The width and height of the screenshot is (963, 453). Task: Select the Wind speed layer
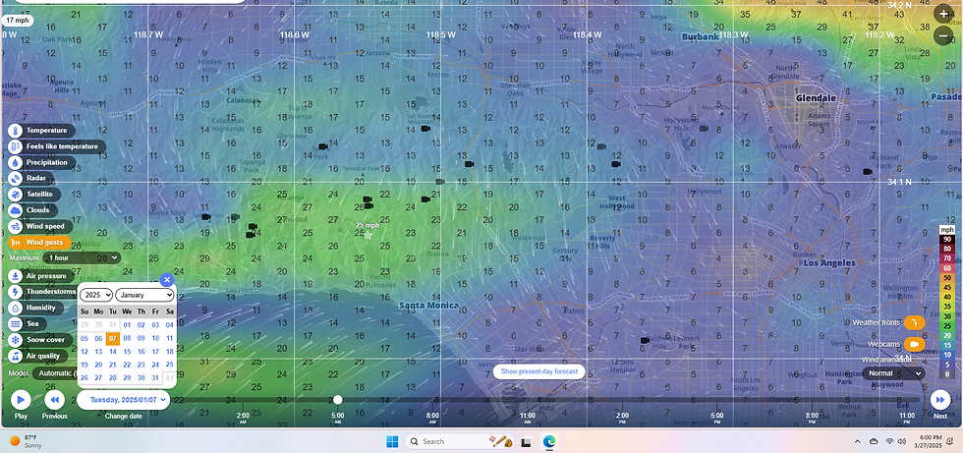coord(40,226)
